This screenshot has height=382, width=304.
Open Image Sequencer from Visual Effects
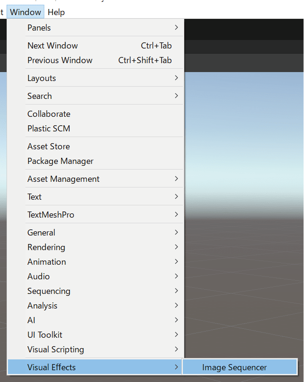pos(240,367)
